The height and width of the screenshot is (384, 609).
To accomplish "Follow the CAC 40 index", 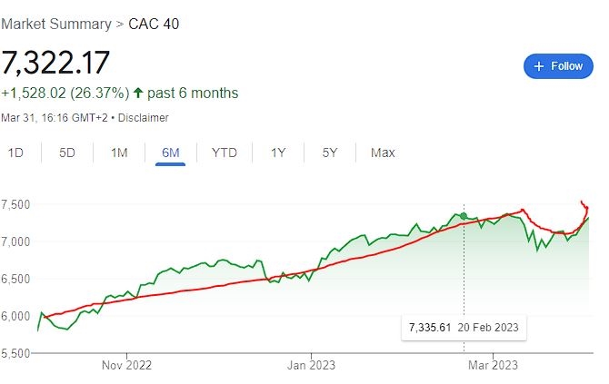I will [558, 66].
